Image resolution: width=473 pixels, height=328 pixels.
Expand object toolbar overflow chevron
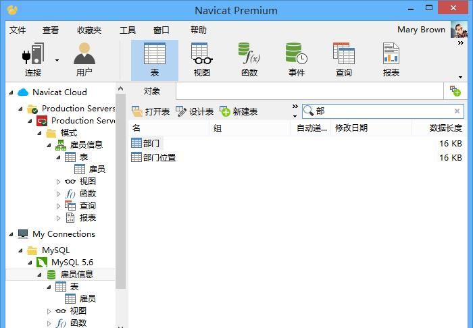tap(295, 107)
